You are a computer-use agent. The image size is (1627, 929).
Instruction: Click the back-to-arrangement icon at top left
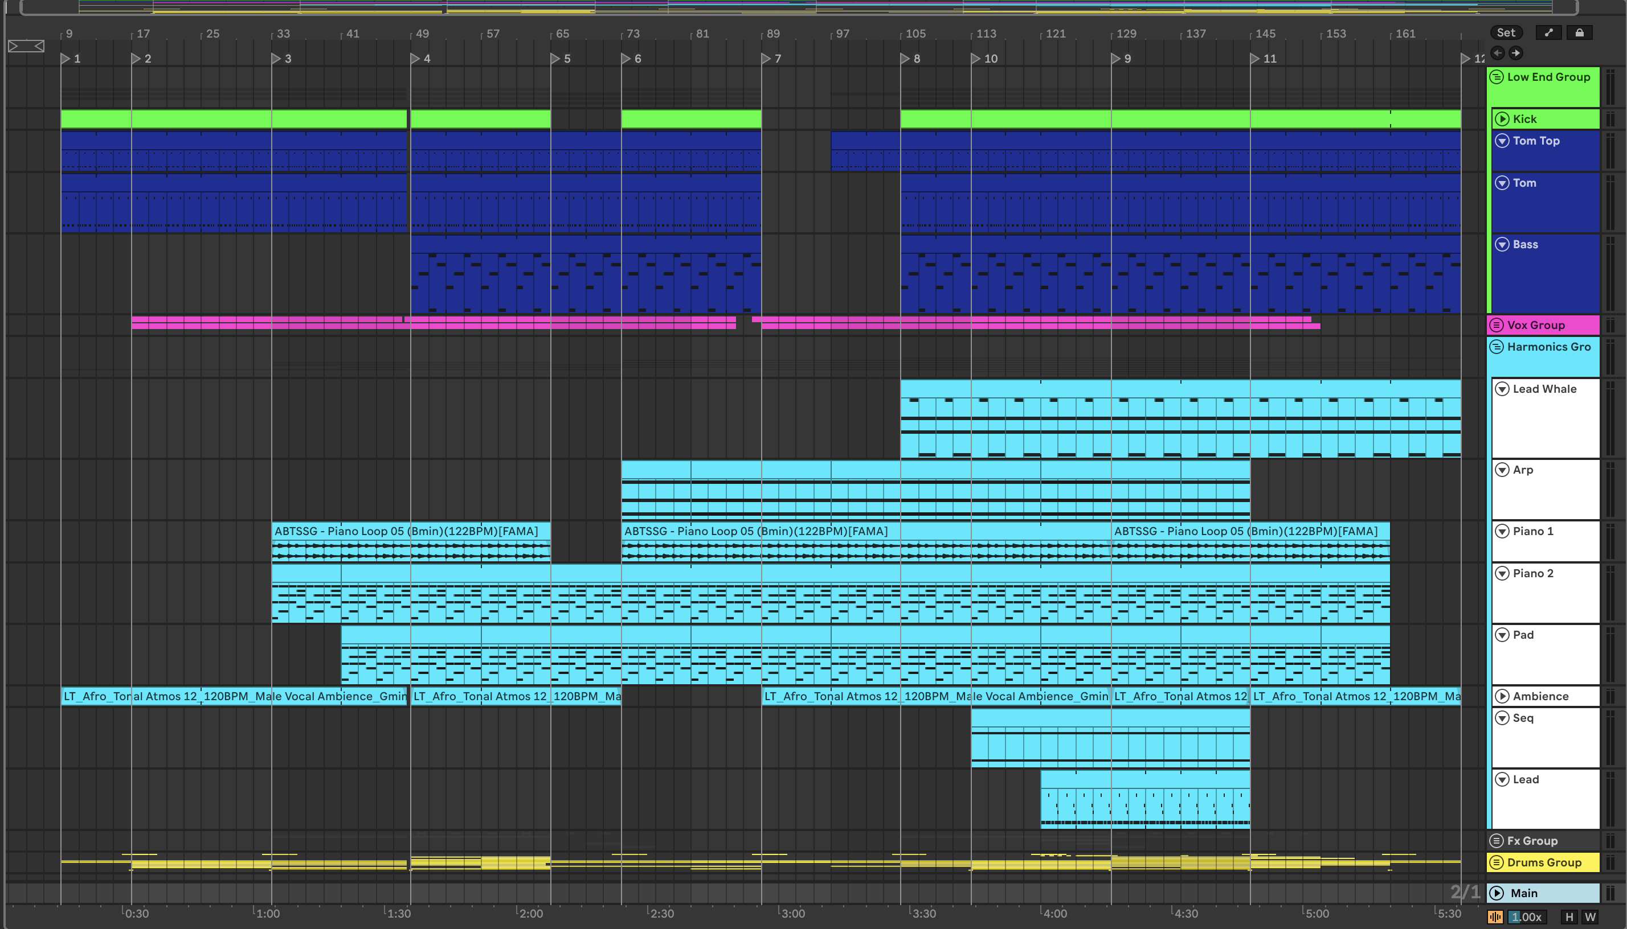coord(26,46)
